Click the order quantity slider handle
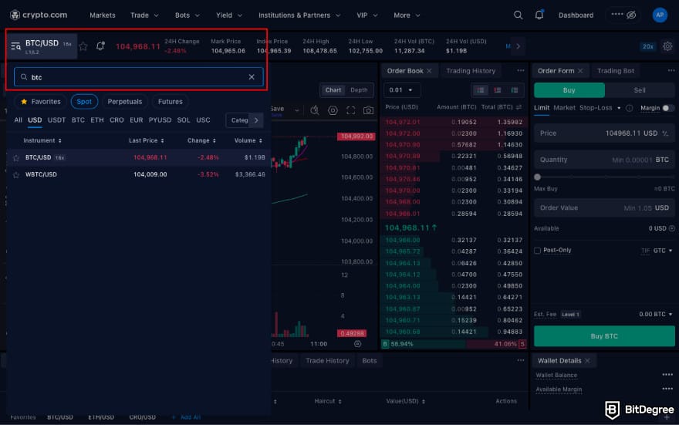This screenshot has height=425, width=679. (537, 177)
